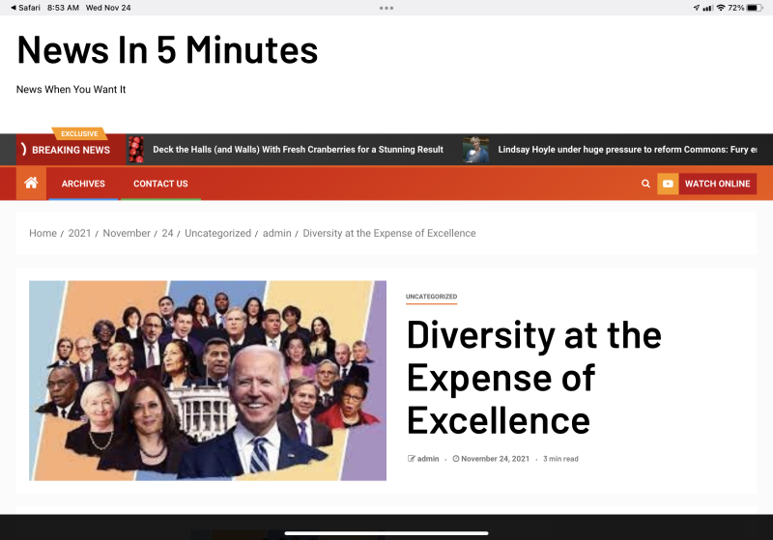Click the November 24, 2021 post date
The width and height of the screenshot is (773, 540).
coord(495,459)
